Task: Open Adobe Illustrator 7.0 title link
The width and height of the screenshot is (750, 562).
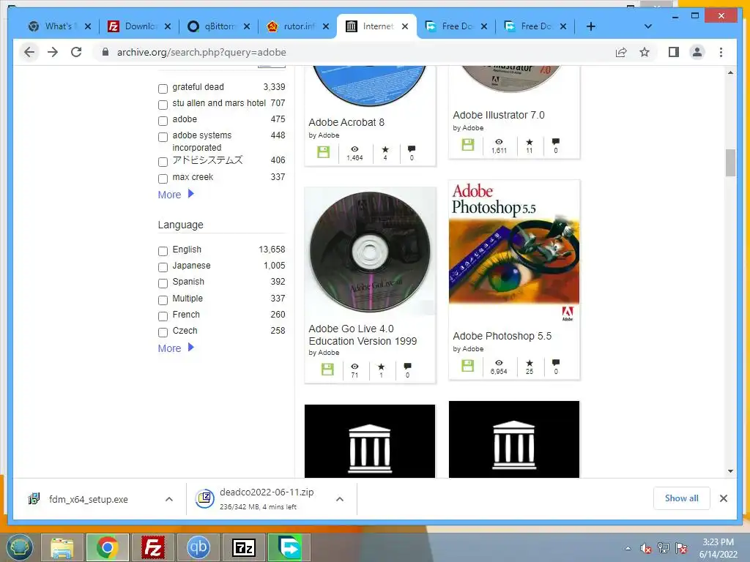Action: (x=498, y=115)
